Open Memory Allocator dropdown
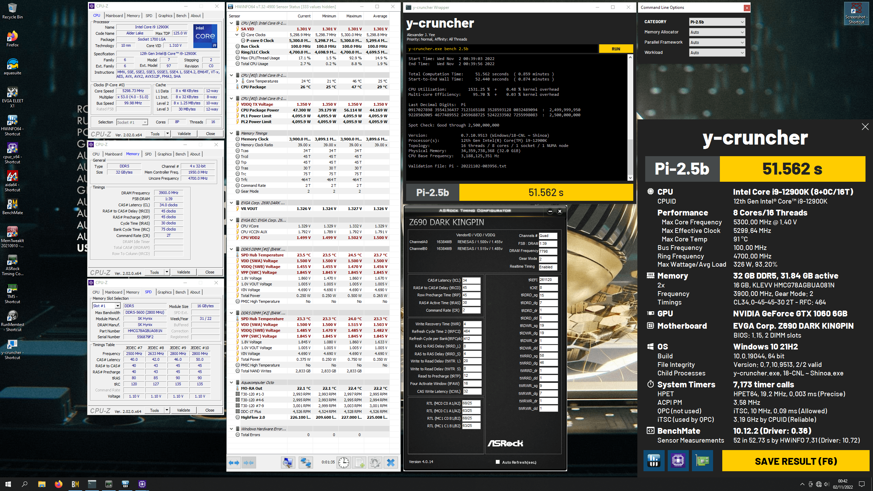 [x=717, y=32]
